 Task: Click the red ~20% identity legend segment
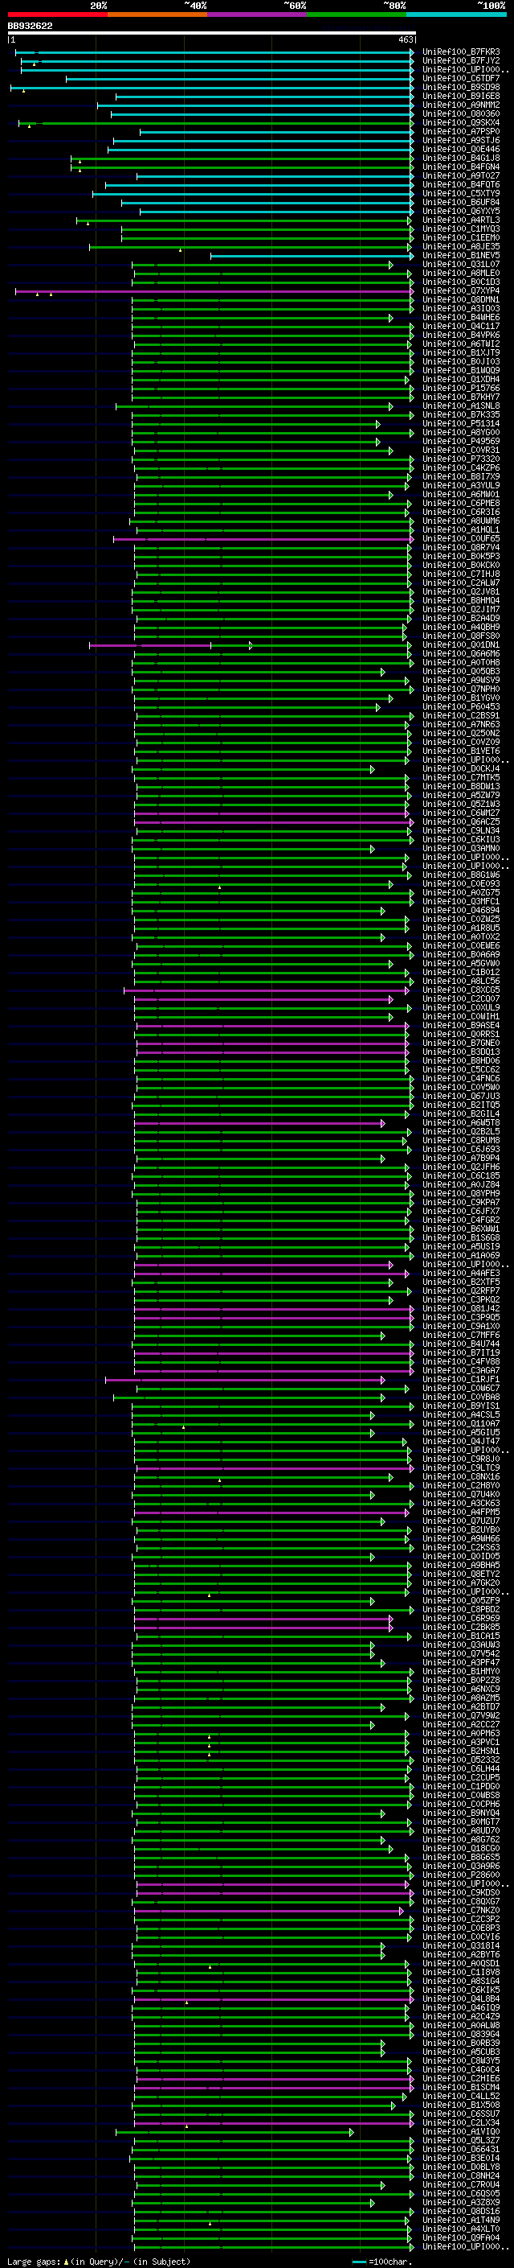tap(58, 14)
